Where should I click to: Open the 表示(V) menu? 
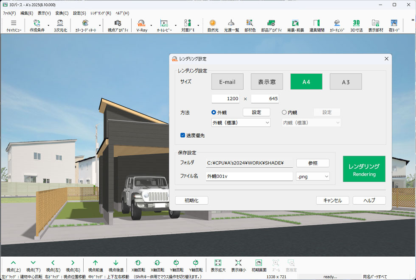point(44,13)
